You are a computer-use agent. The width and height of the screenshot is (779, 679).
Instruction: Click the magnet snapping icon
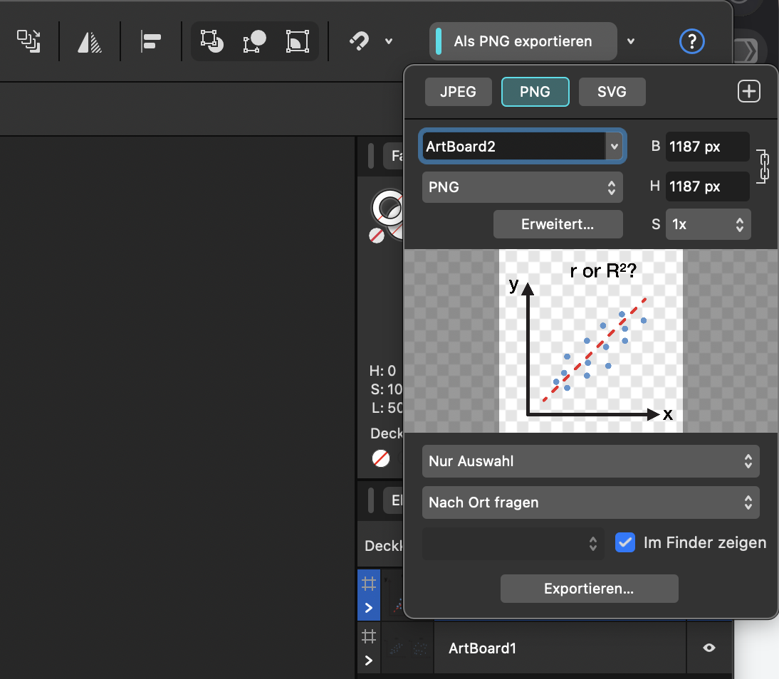click(359, 41)
